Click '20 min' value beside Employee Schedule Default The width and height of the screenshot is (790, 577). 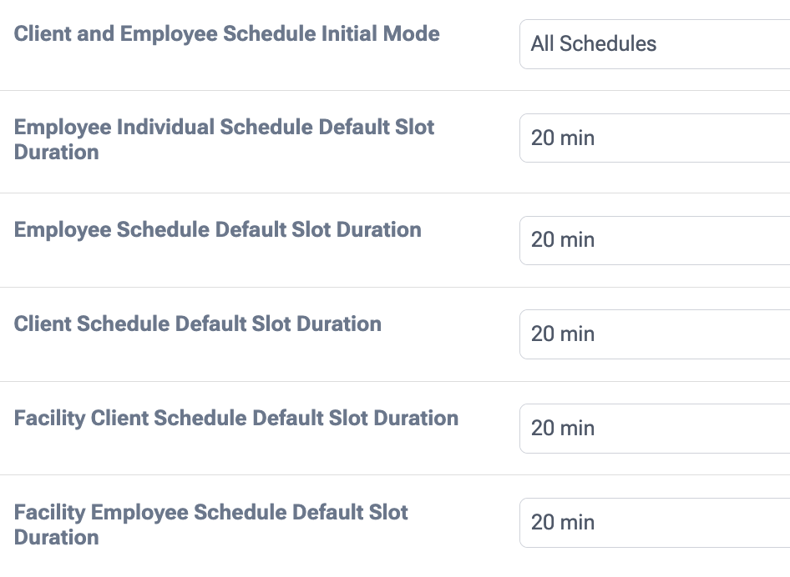(x=563, y=240)
